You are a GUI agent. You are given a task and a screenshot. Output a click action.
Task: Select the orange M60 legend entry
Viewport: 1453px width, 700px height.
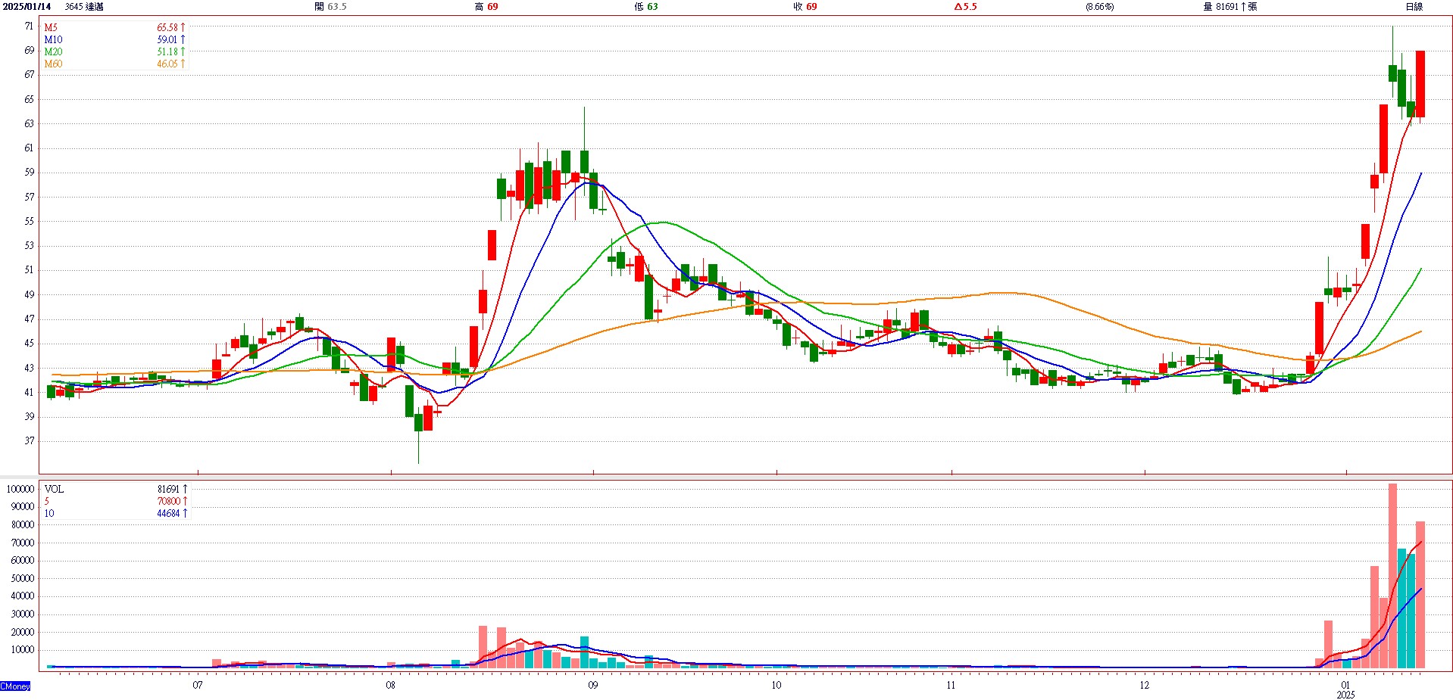tap(53, 64)
